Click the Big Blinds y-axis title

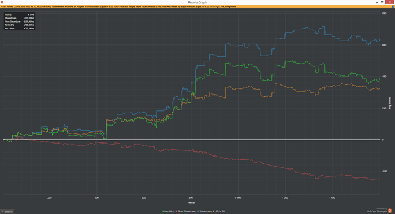390,103
